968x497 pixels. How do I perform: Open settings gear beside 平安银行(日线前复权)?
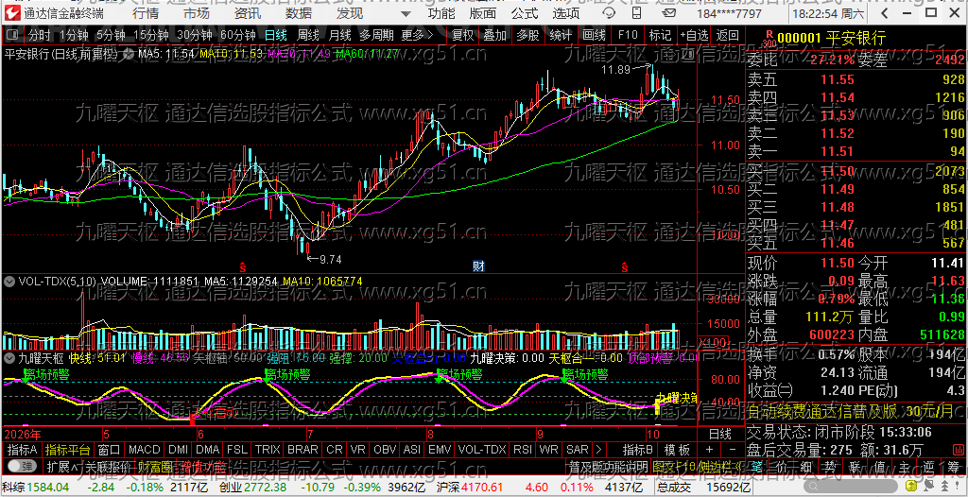[129, 55]
